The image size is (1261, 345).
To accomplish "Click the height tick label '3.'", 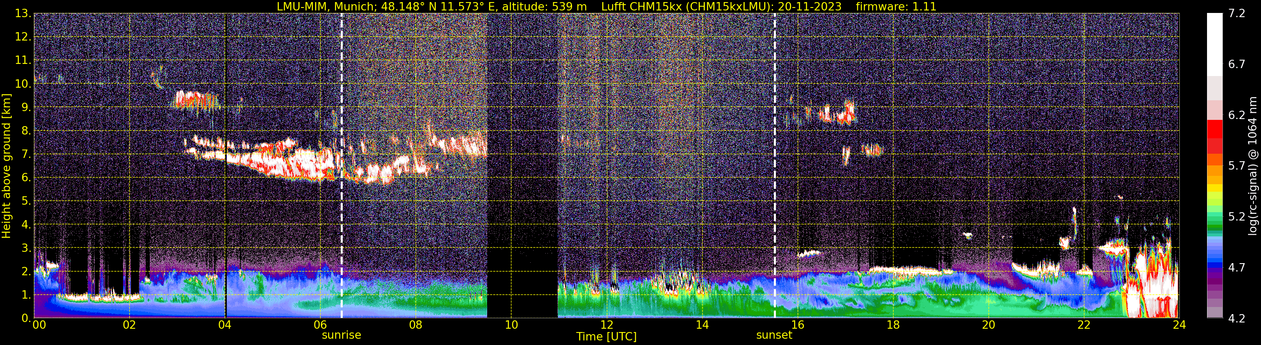I will pos(26,248).
